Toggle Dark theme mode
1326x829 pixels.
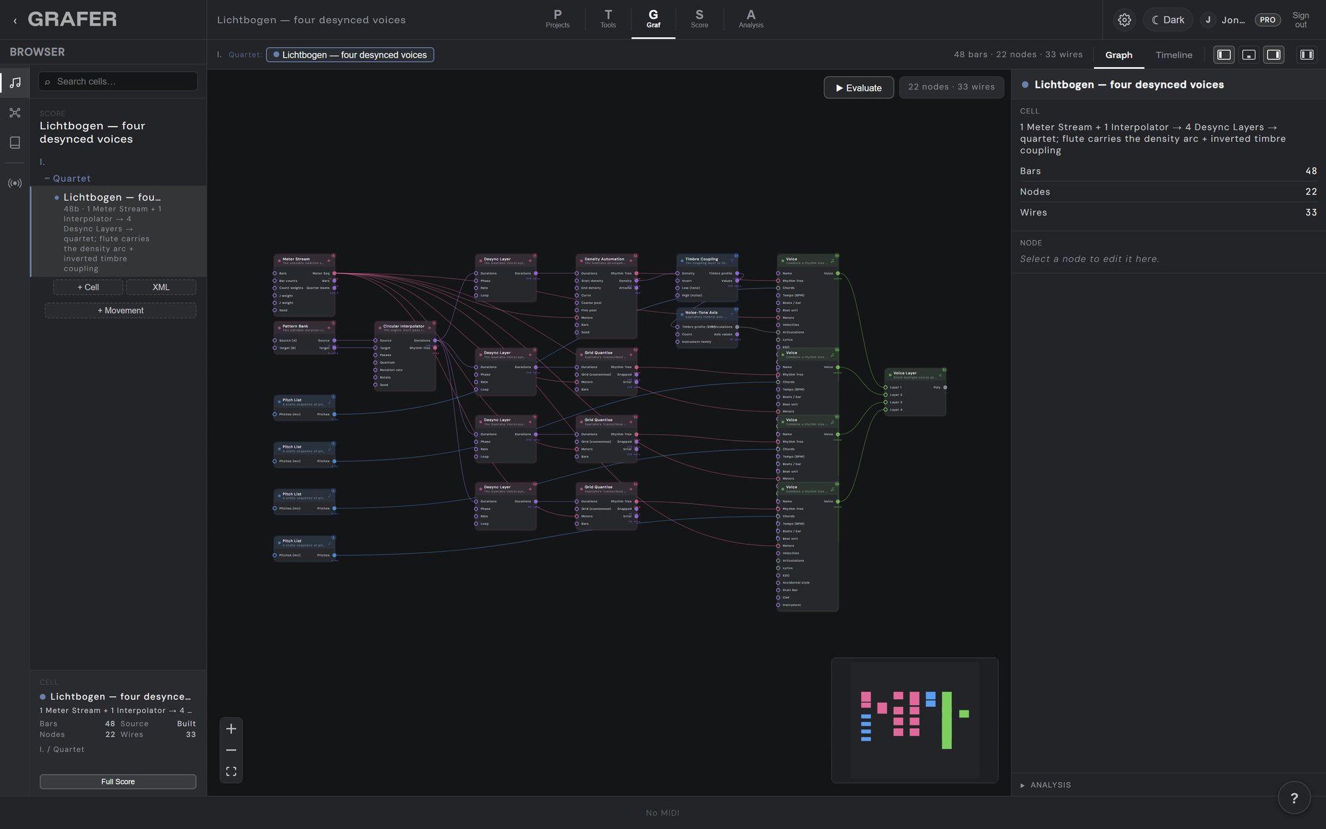pos(1168,20)
